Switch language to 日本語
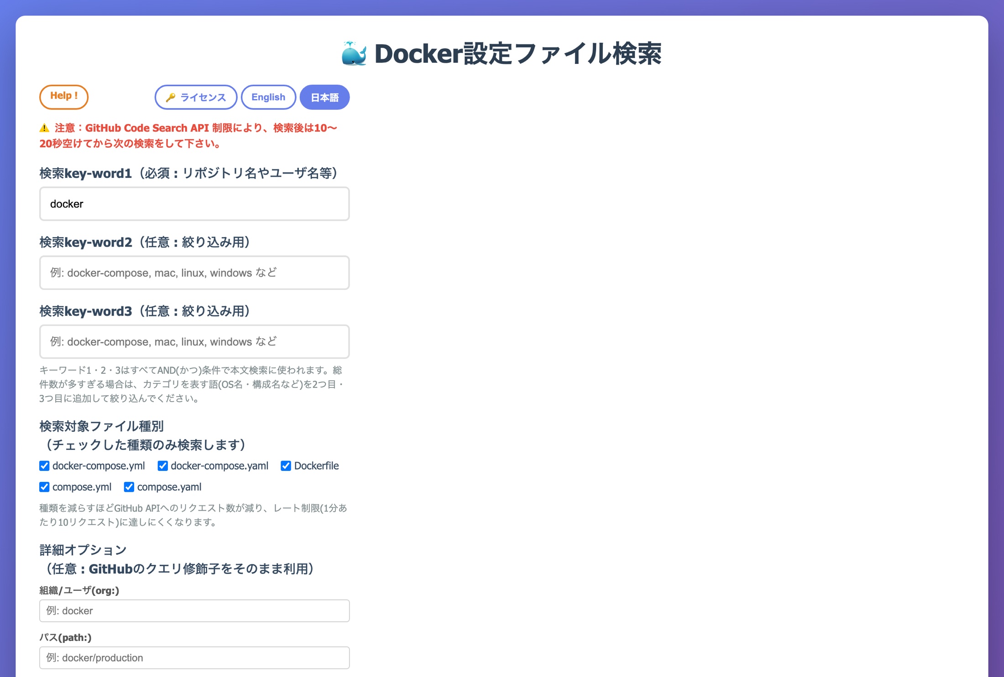 [324, 97]
